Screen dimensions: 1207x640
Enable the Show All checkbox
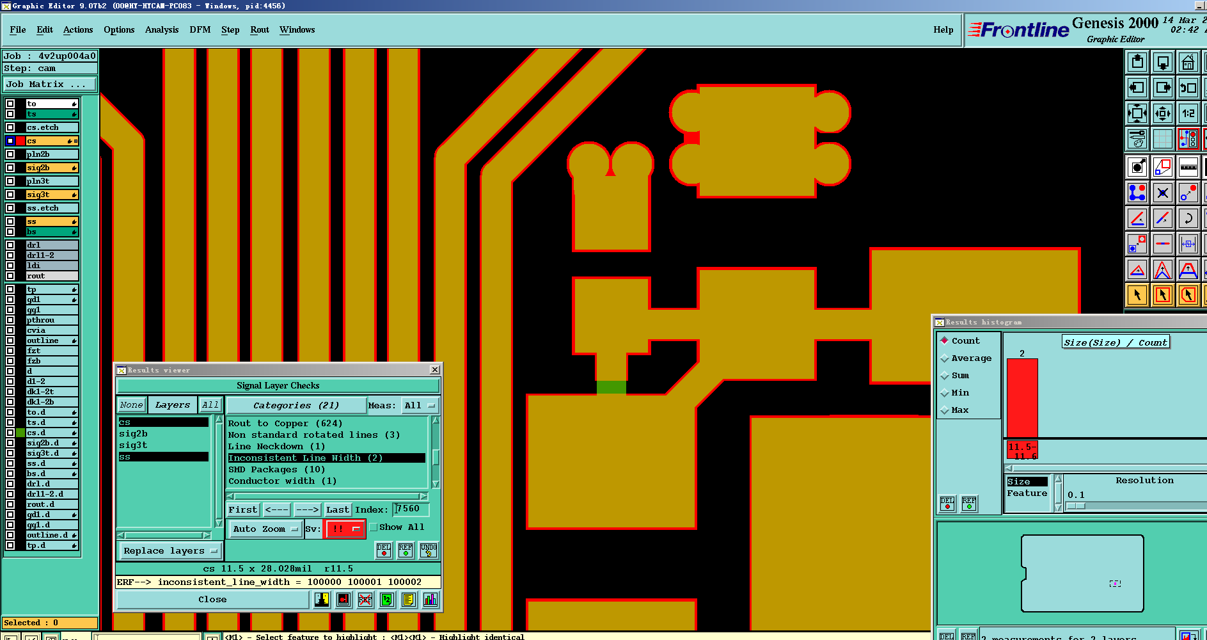(x=374, y=527)
